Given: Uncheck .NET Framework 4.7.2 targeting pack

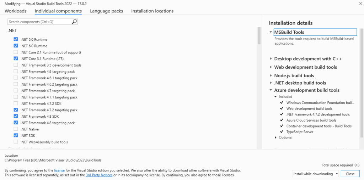Looking at the screenshot, I should tap(16, 110).
